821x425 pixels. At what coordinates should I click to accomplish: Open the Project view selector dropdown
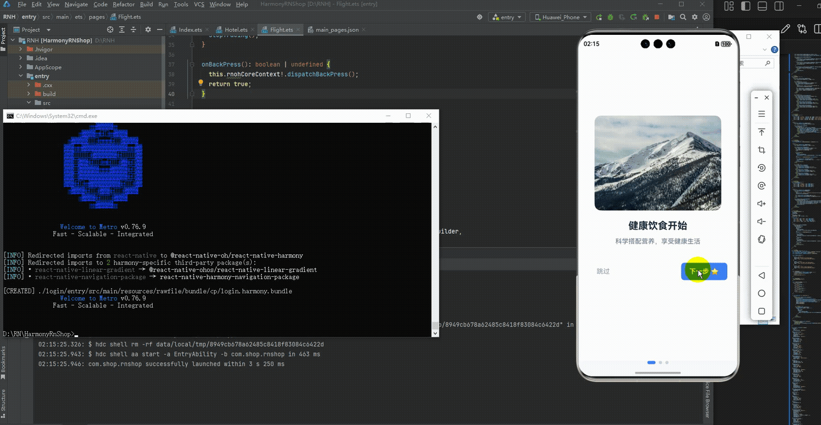(37, 30)
